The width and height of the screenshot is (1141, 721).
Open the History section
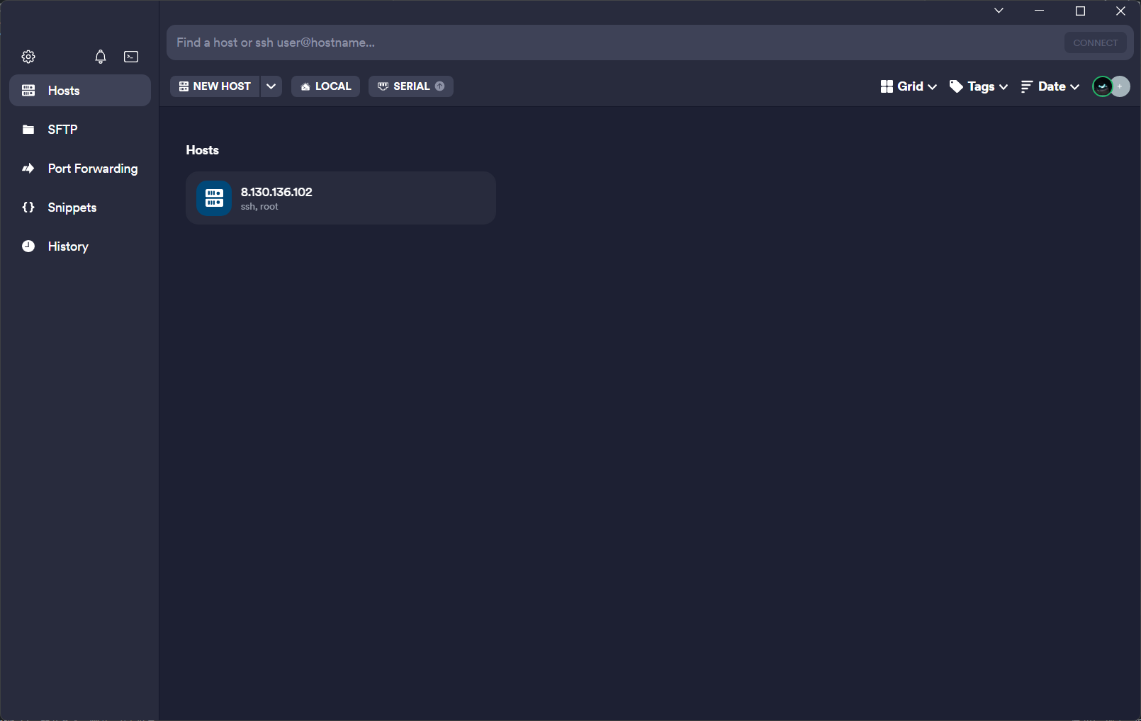point(80,246)
